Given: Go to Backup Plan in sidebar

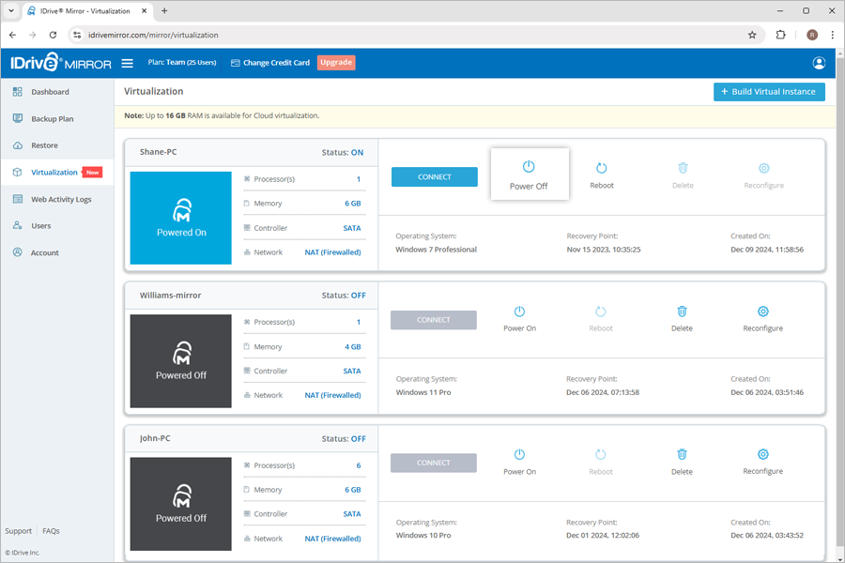Looking at the screenshot, I should (53, 119).
